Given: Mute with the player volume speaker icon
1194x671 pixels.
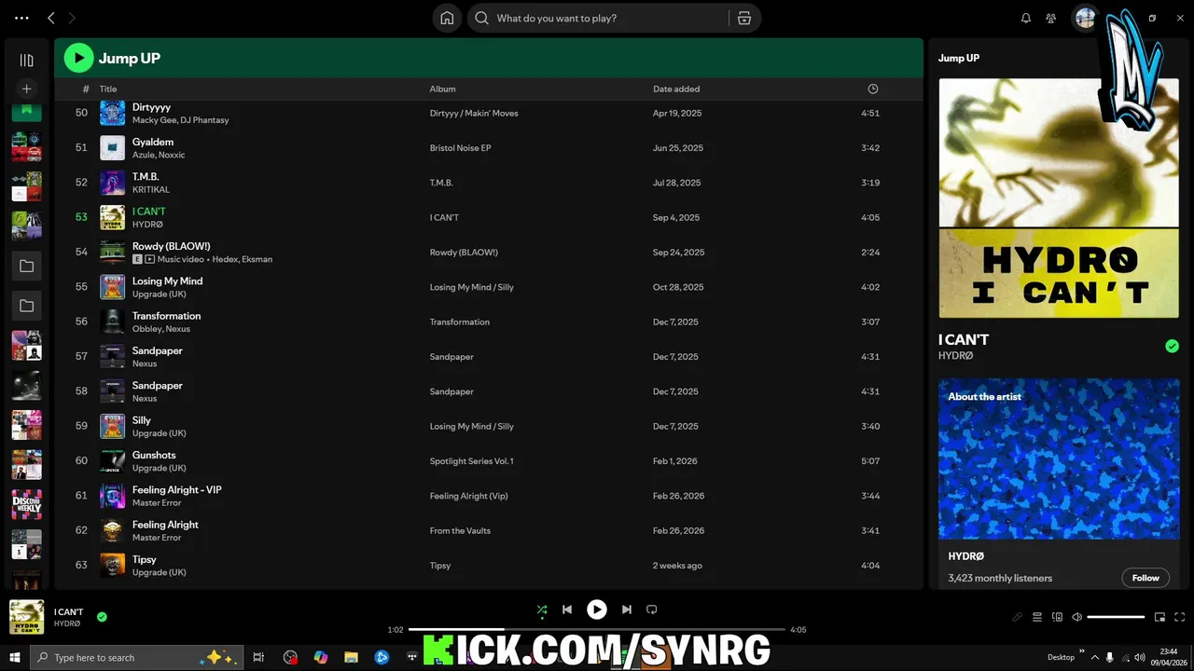Looking at the screenshot, I should [x=1077, y=617].
